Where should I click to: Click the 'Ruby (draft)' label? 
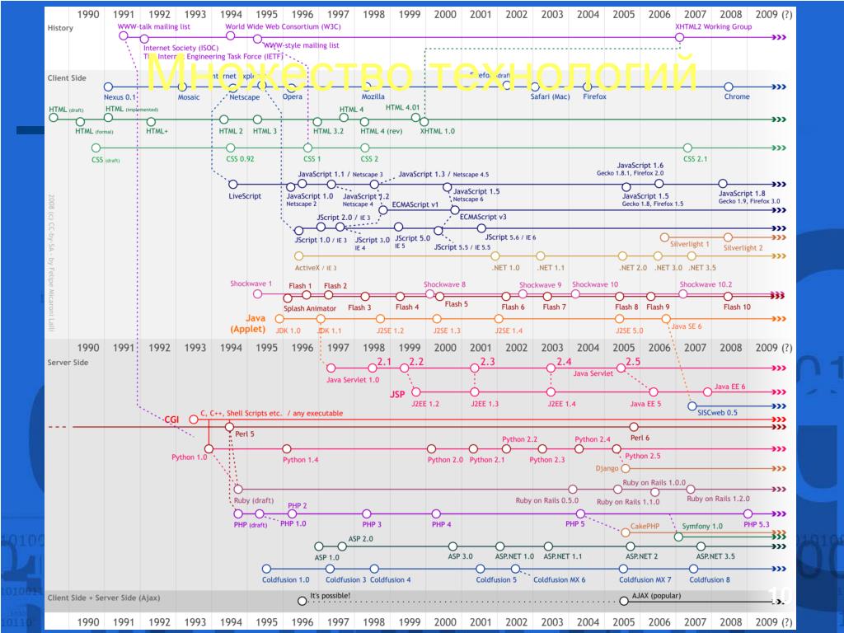[x=254, y=500]
